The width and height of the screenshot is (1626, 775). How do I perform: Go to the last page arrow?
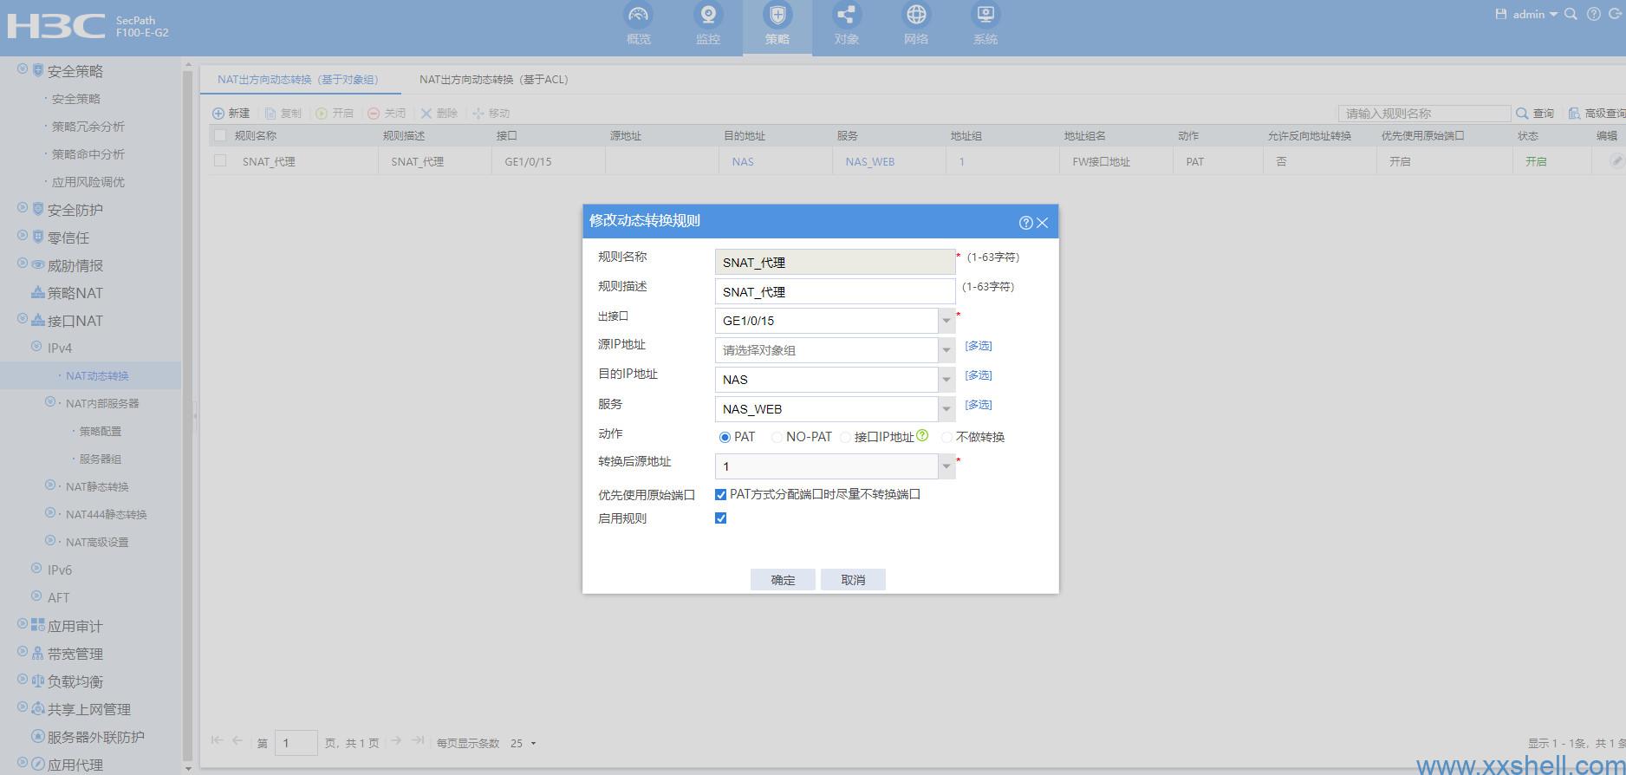click(418, 740)
